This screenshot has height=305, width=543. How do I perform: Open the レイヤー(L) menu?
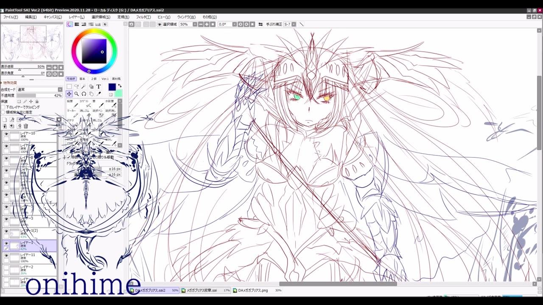76,17
